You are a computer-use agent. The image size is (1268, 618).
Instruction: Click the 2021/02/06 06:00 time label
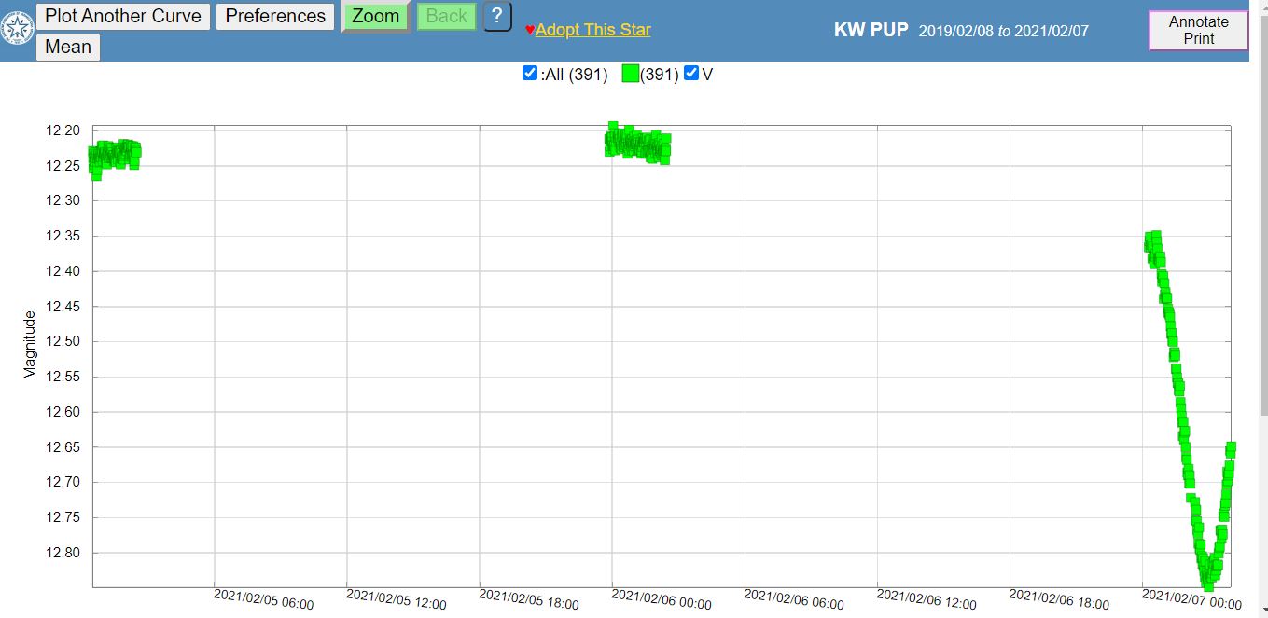(x=794, y=599)
